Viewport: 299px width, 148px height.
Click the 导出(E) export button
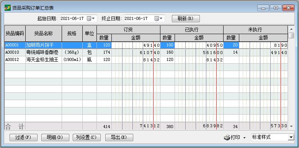(119, 138)
